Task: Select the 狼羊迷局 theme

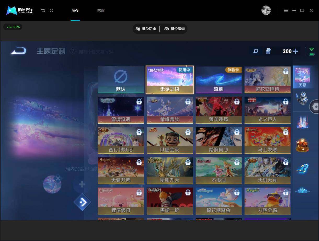Action: 219,110
